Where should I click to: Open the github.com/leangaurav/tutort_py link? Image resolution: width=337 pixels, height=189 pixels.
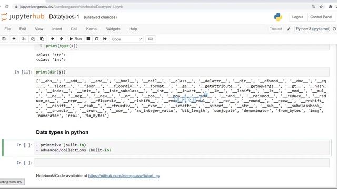(124, 176)
